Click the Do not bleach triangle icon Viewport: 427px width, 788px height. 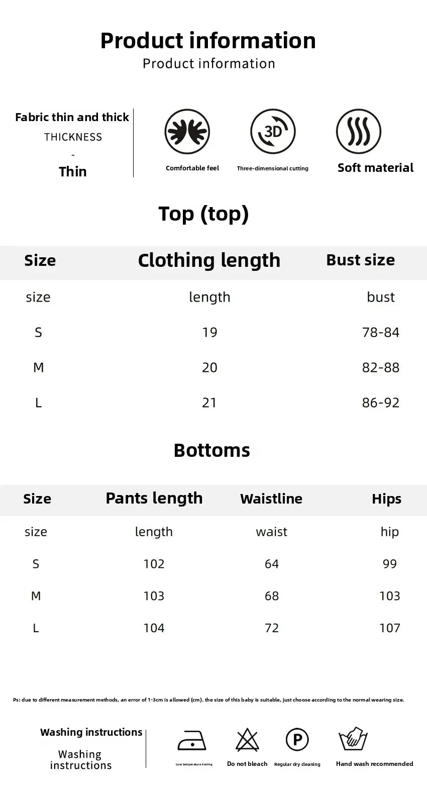tap(247, 740)
